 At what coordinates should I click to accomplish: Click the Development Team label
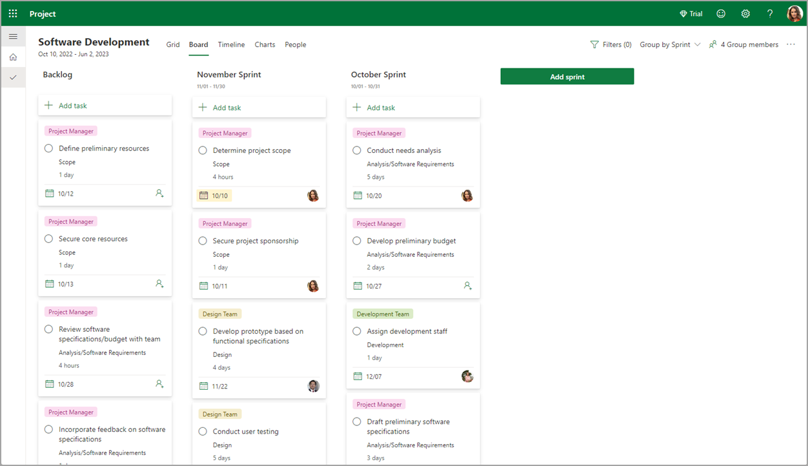383,314
